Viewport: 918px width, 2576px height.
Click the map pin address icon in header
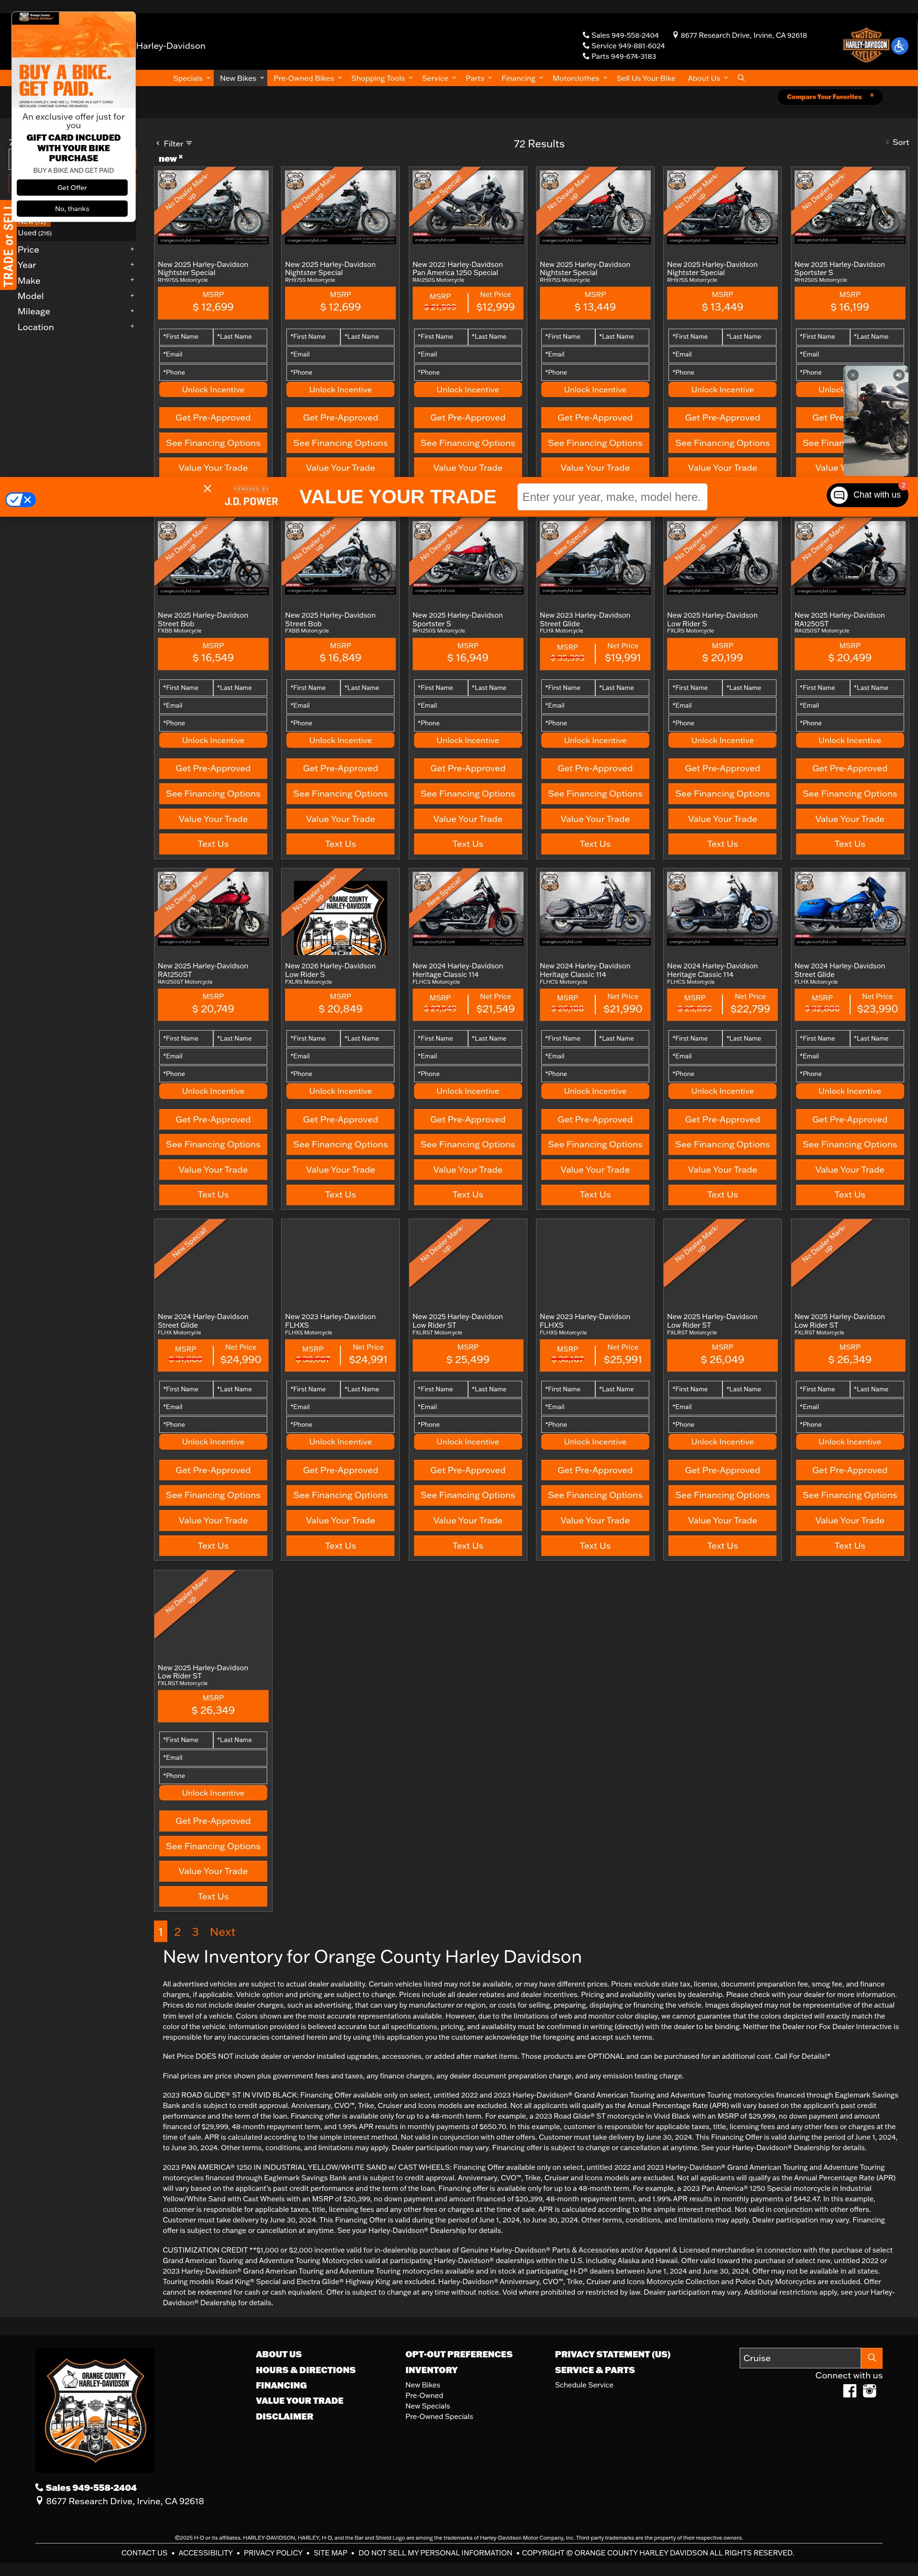pos(675,35)
